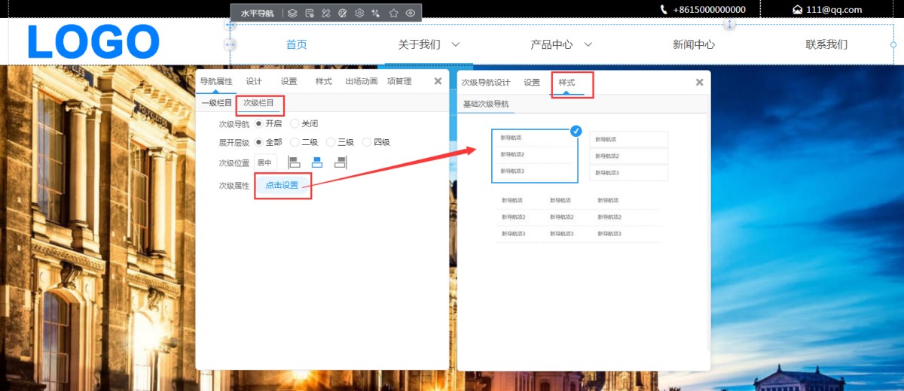
Task: Select left-align icon for 次级位置
Action: (x=295, y=162)
